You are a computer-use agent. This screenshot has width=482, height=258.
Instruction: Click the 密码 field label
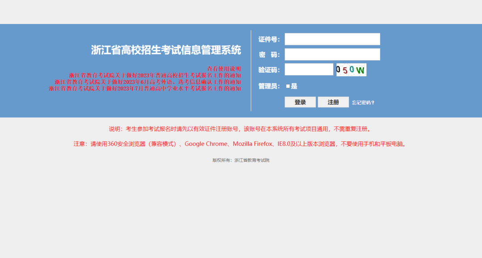coord(269,54)
